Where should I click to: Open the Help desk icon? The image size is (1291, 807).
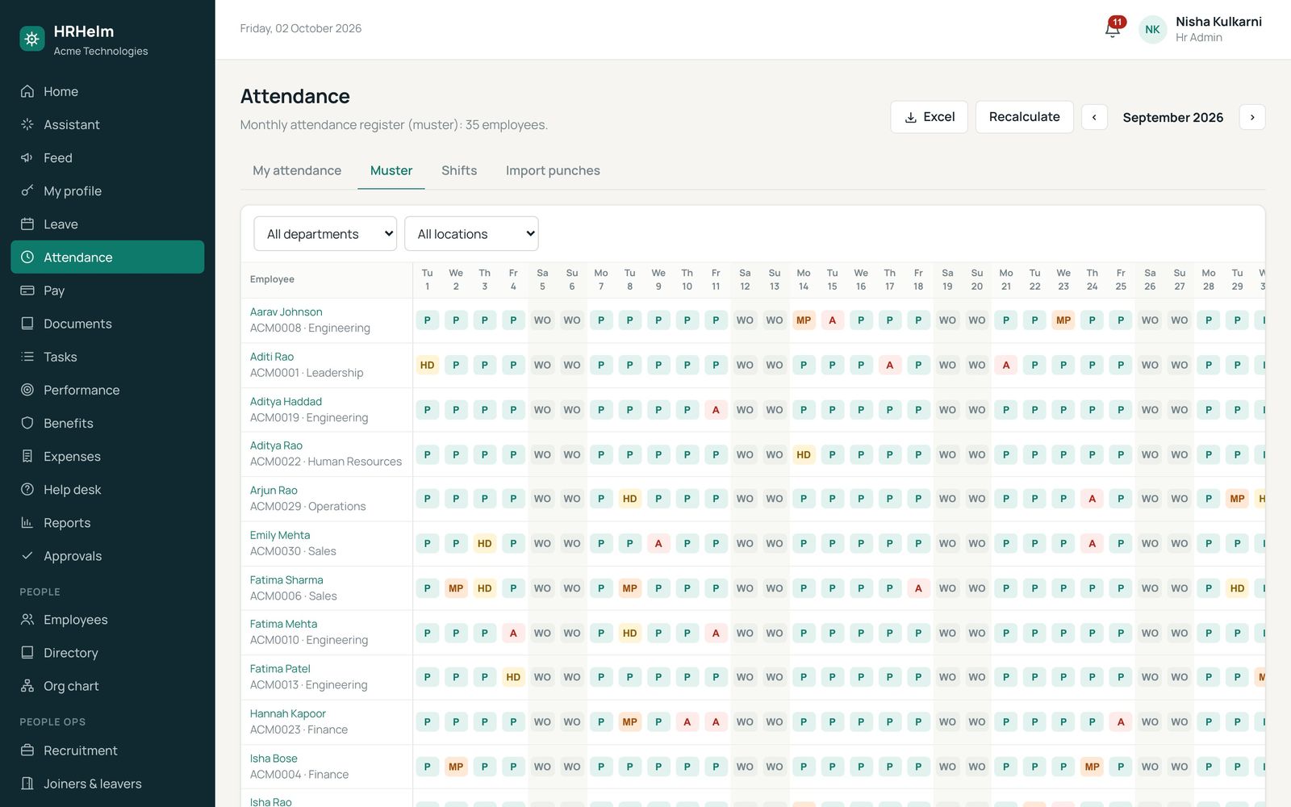pos(27,489)
